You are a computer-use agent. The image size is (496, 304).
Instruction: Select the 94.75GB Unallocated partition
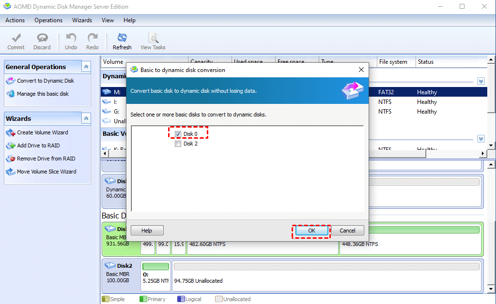point(326,275)
